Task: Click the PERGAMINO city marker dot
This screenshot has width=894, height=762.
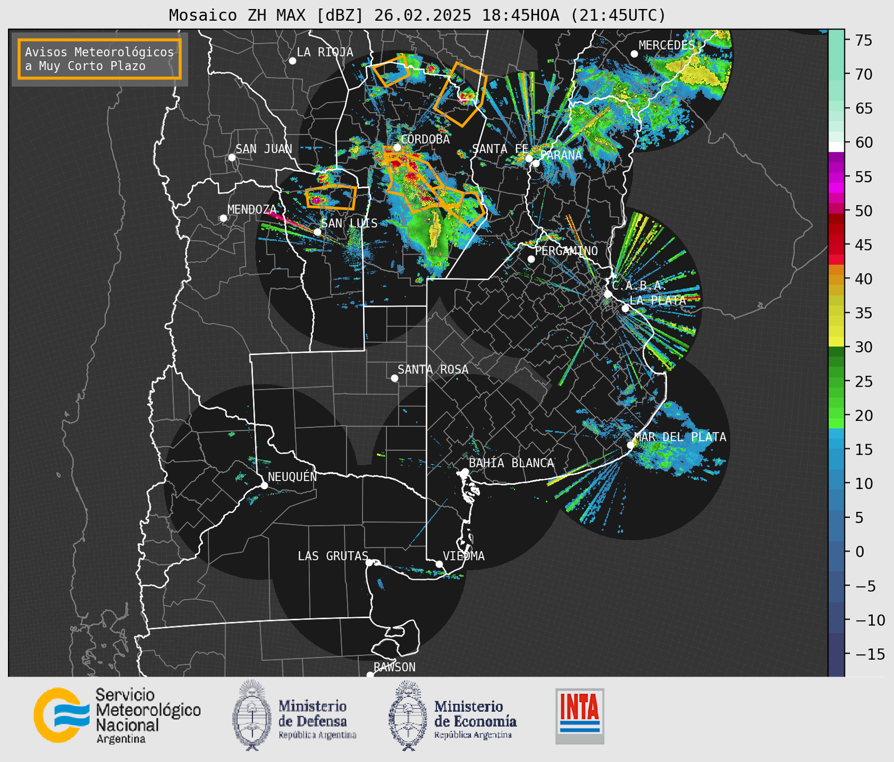Action: (531, 259)
